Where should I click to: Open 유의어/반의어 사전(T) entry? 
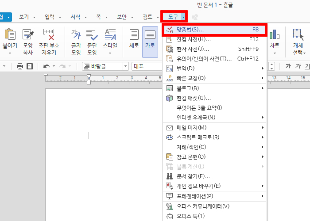pos(214,59)
